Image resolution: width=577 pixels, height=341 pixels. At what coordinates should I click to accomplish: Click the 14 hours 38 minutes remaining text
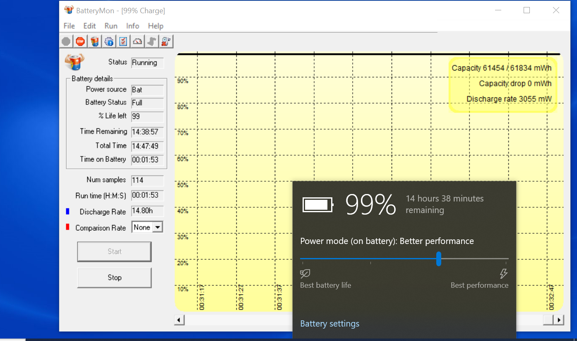[x=445, y=204]
